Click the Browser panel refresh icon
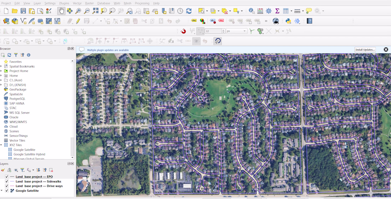The height and width of the screenshot is (199, 391). (9, 55)
